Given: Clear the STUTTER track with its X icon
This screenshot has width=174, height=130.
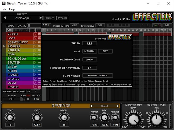Looking at the screenshot, I should coord(35,63).
